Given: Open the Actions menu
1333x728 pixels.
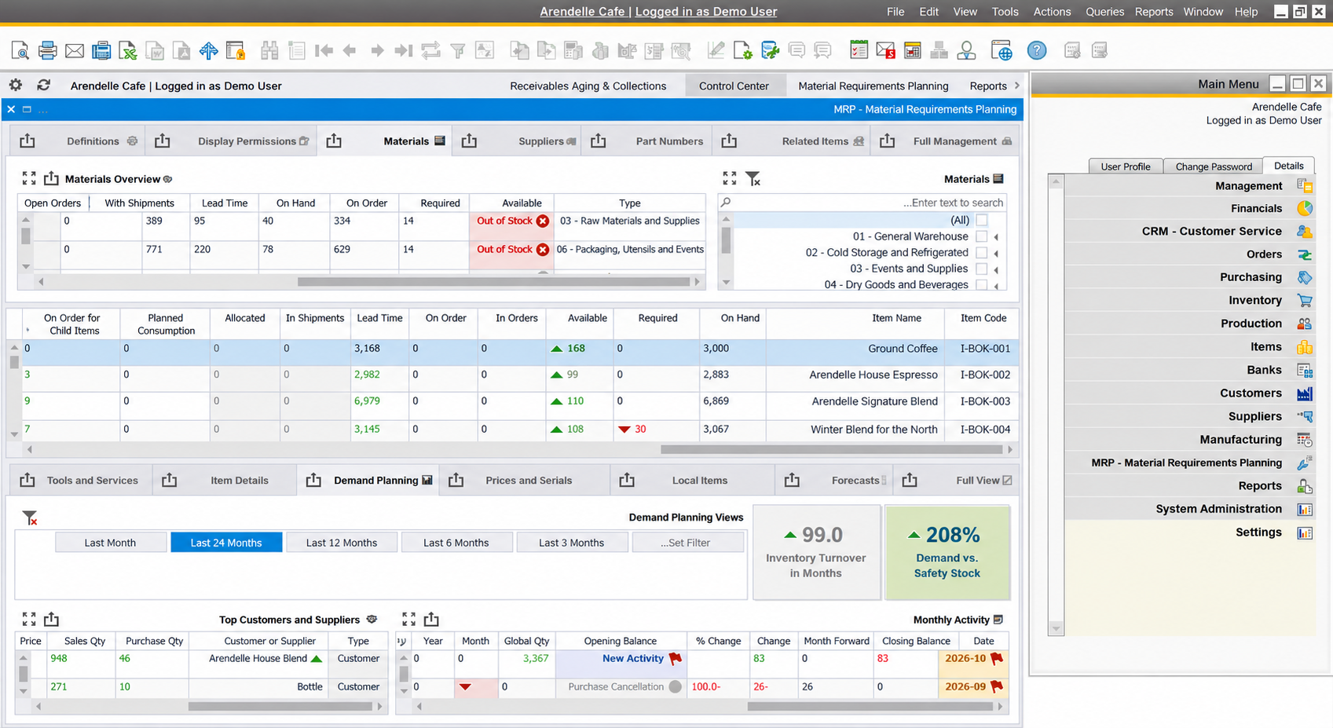Looking at the screenshot, I should click(x=1052, y=12).
